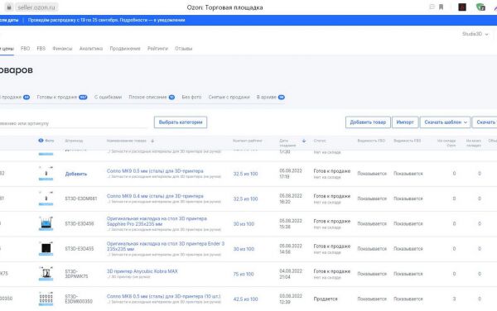The height and width of the screenshot is (311, 497).
Task: Open the Финансы menu tab
Action: click(x=62, y=49)
